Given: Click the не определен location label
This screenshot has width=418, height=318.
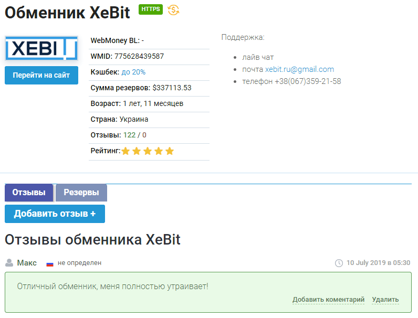Looking at the screenshot, I should [x=79, y=263].
